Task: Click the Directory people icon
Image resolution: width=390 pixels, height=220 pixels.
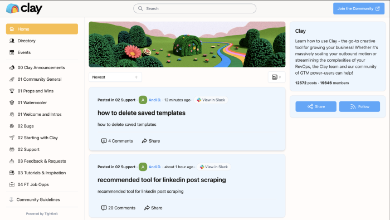Action: (12, 41)
